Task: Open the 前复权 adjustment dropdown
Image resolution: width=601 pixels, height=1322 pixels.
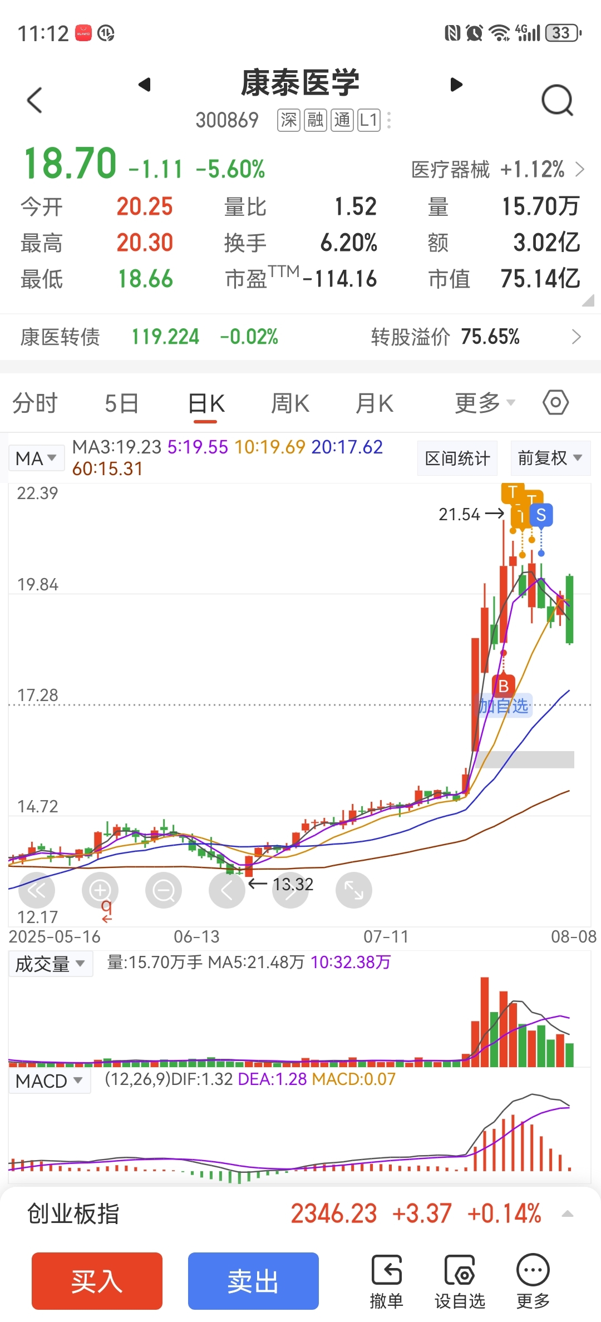Action: tap(550, 458)
